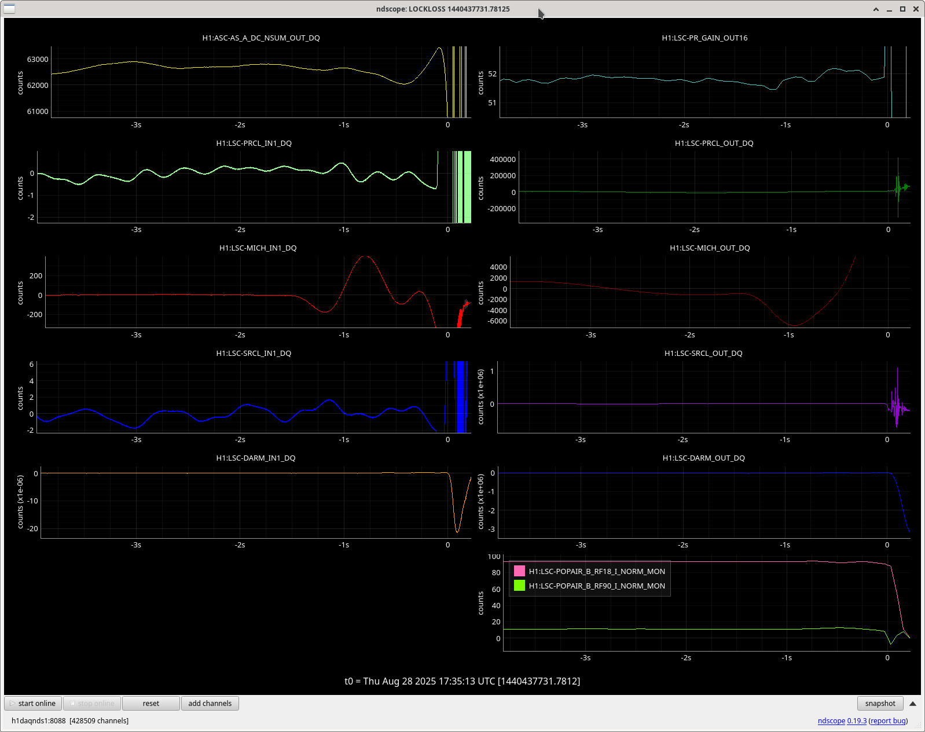
Task: Click the 400000 y-axis tick in PRCL_OUT plot
Action: (x=502, y=159)
